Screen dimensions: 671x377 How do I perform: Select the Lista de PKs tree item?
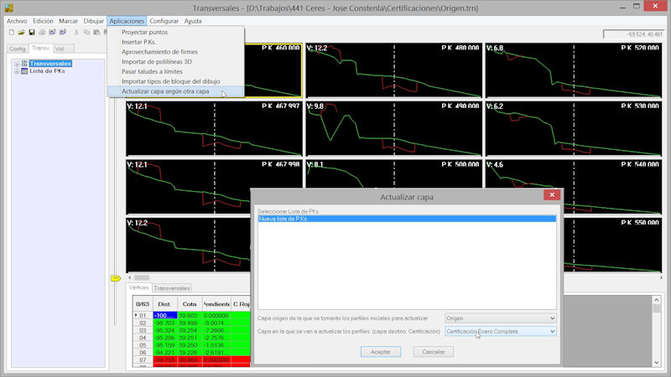coord(47,71)
